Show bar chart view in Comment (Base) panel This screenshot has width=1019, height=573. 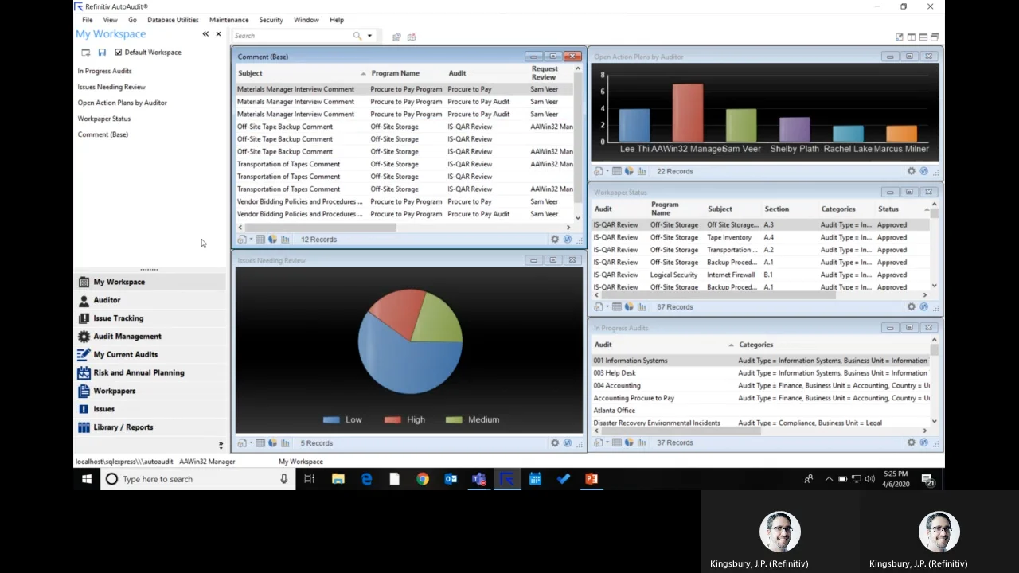[286, 240]
